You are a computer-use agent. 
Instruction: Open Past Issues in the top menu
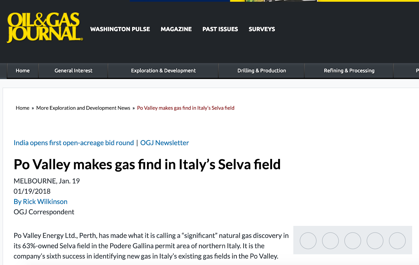[220, 29]
